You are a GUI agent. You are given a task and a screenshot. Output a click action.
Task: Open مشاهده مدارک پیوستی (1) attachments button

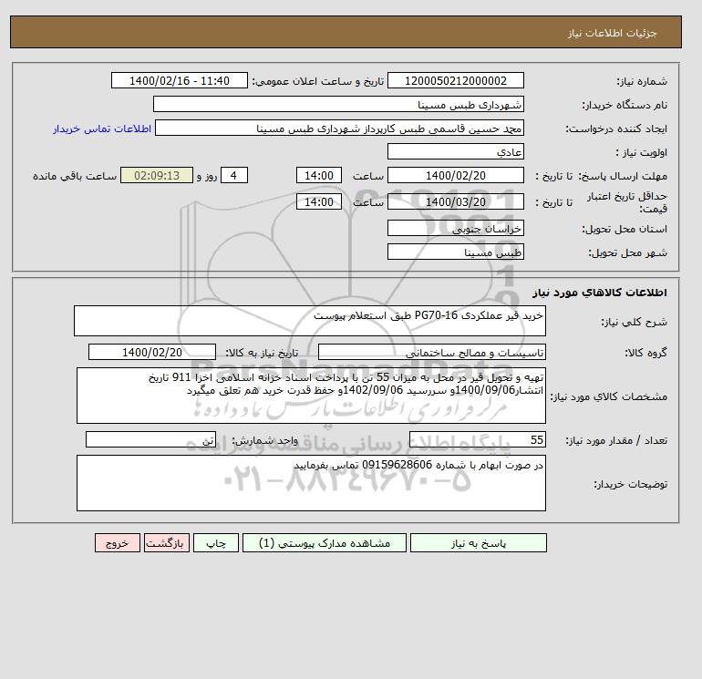(x=325, y=543)
